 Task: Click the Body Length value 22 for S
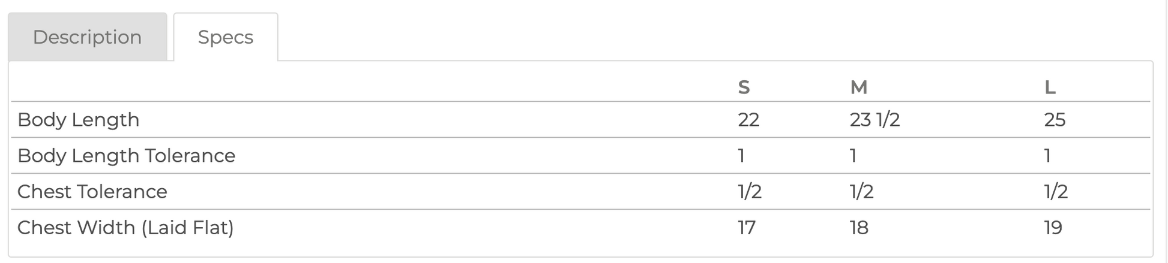[748, 120]
